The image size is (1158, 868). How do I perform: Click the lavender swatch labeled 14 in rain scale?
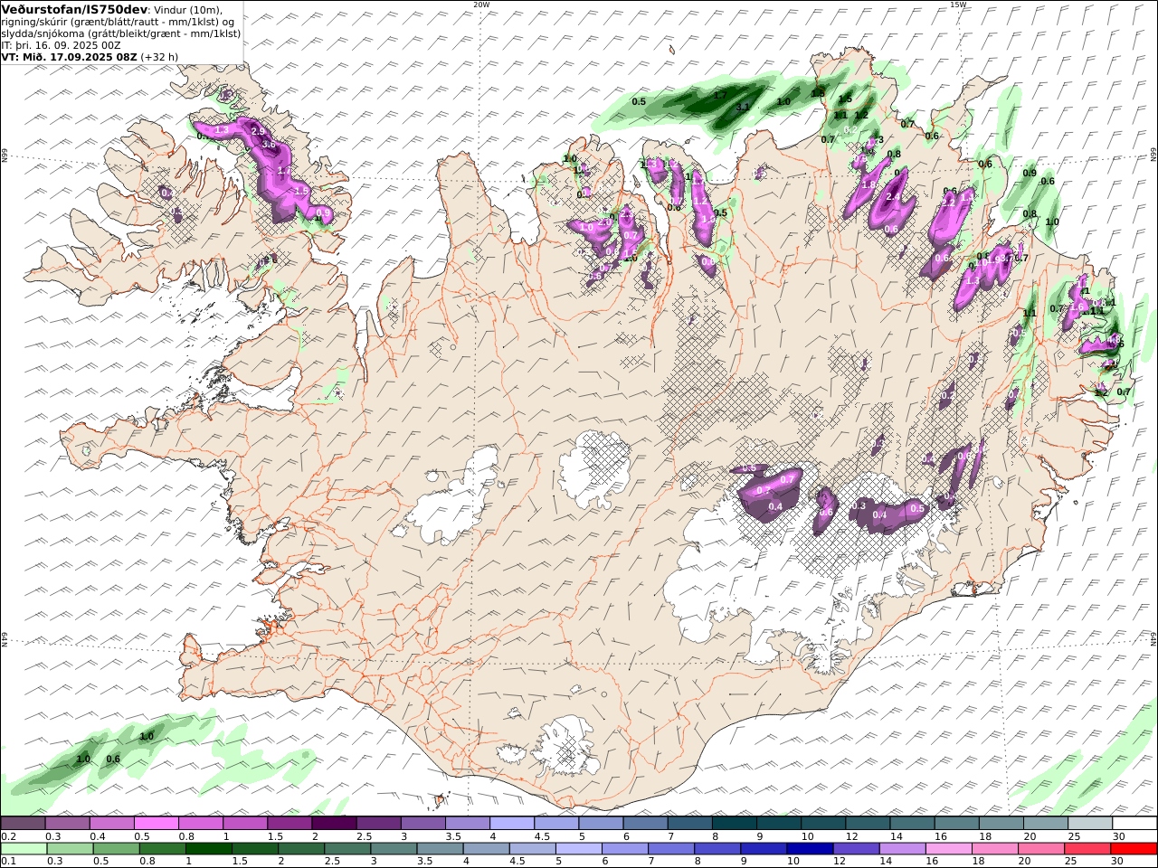tap(903, 849)
